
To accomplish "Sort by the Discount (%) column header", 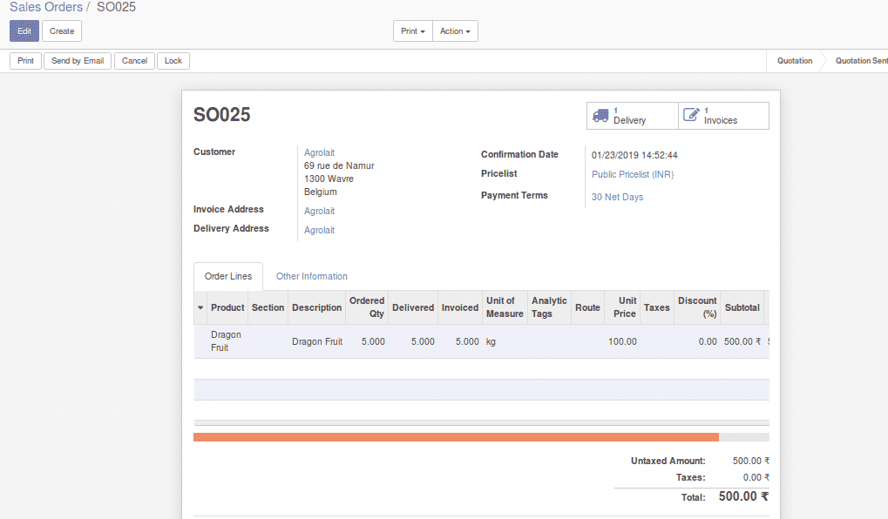I will (x=697, y=307).
